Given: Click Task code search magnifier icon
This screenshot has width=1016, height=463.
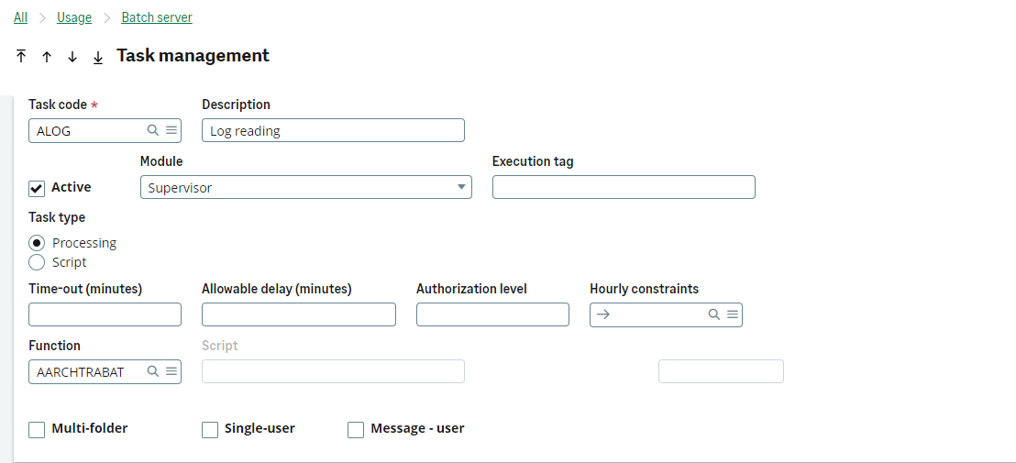Looking at the screenshot, I should point(153,130).
